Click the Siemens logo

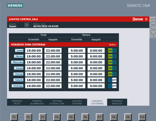tap(15, 6)
